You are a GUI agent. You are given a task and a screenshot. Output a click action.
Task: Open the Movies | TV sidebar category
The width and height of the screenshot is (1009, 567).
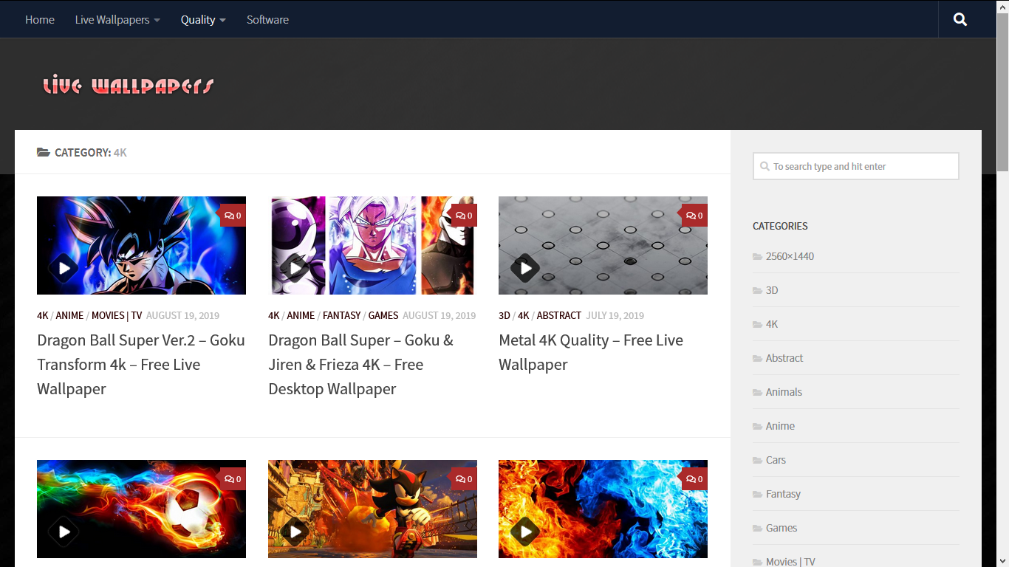tap(790, 562)
